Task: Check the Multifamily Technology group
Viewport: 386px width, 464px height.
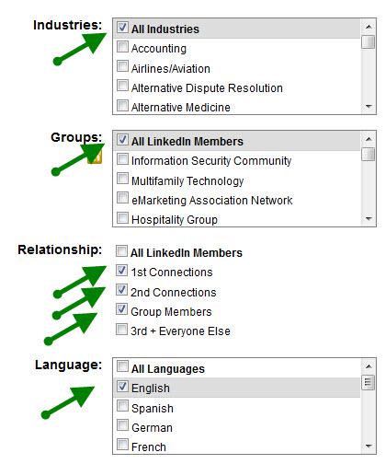Action: tap(122, 179)
